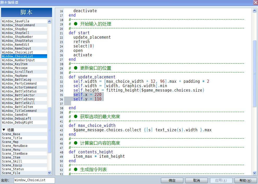Image resolution: width=258 pixels, height=184 pixels.
Task: Click the 名称 script name field
Action: click(34, 180)
